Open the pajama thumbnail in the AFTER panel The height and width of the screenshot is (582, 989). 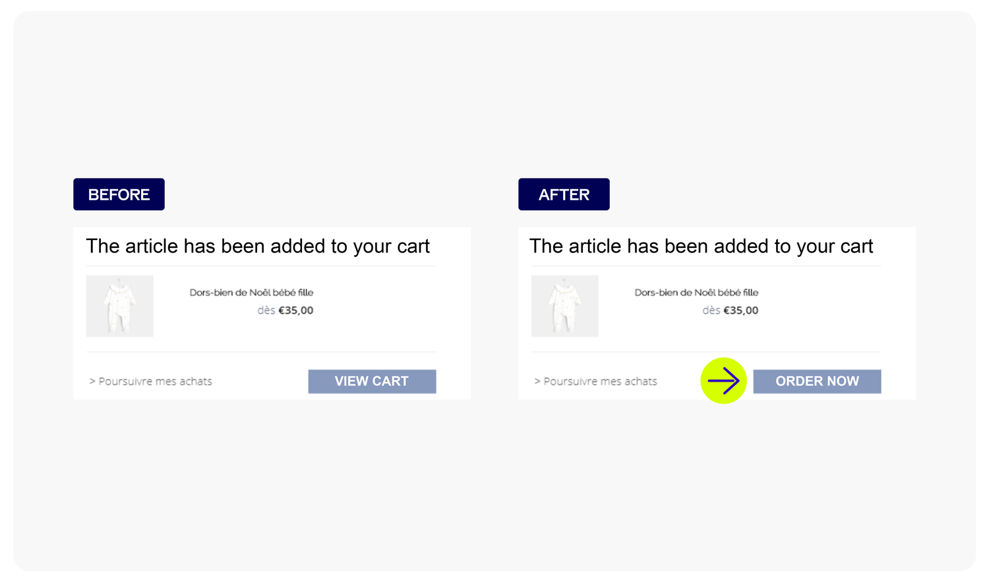point(564,306)
